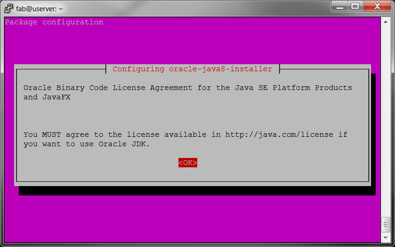The image size is (395, 247).
Task: Click the 'and JavaFX' text line
Action: pos(47,97)
